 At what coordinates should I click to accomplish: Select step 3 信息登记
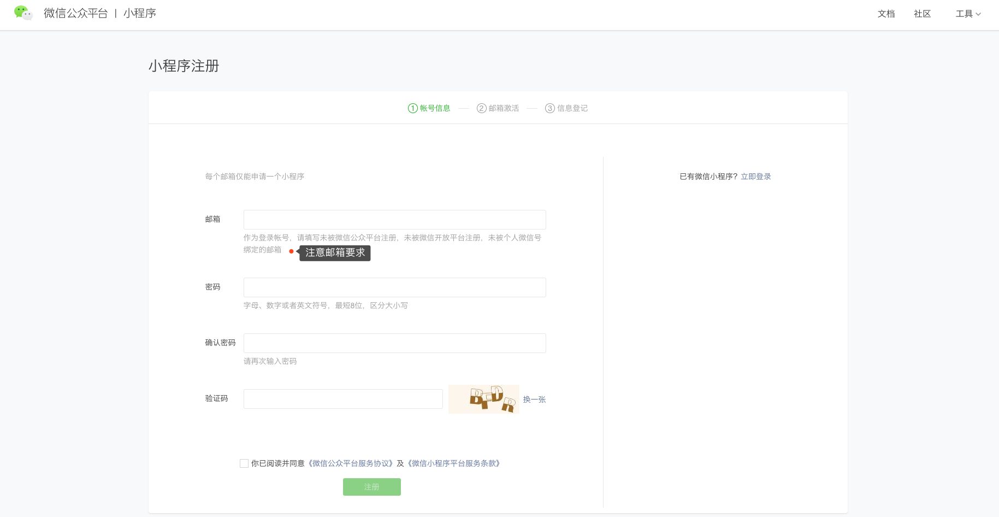(x=566, y=108)
